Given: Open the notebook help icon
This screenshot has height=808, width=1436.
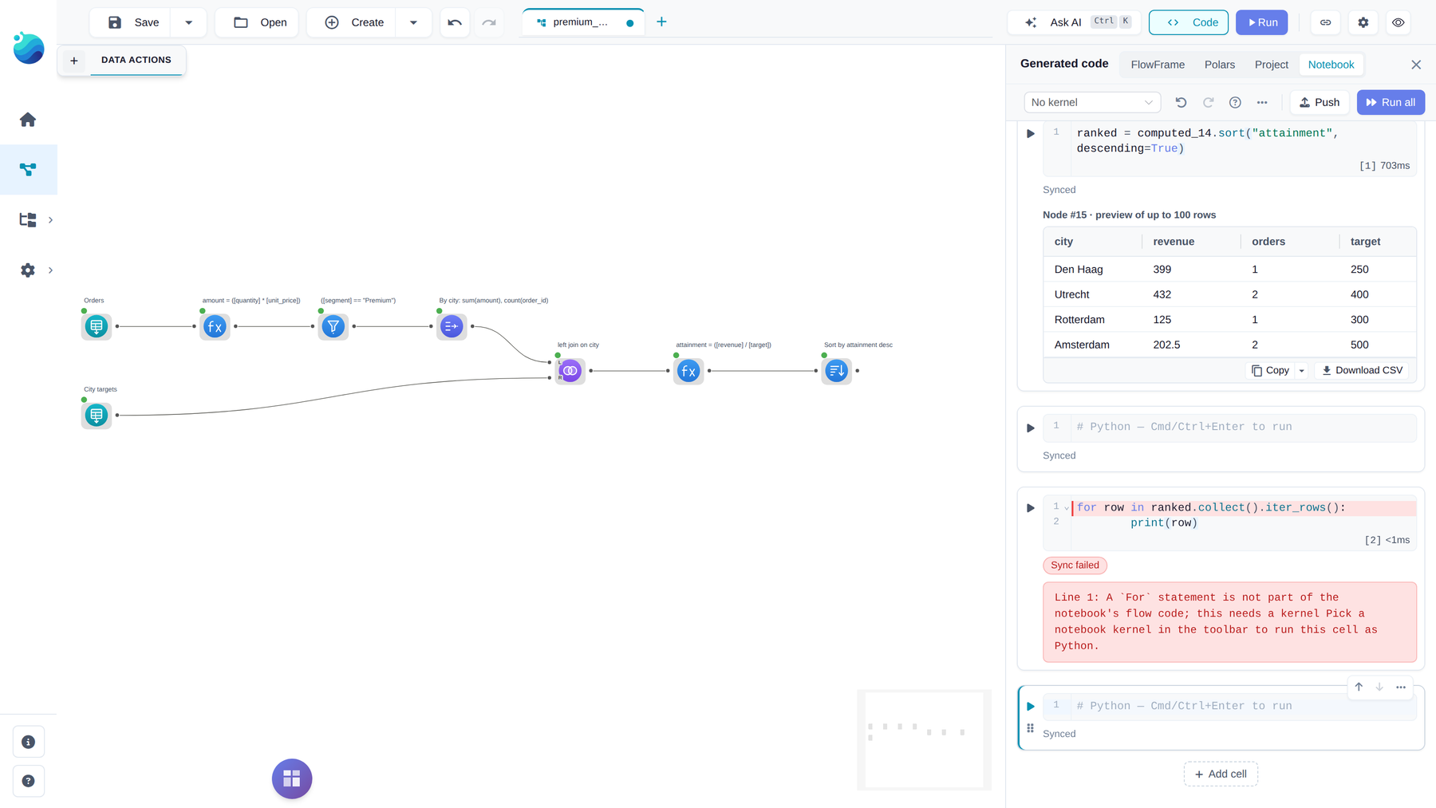Looking at the screenshot, I should pos(1235,102).
